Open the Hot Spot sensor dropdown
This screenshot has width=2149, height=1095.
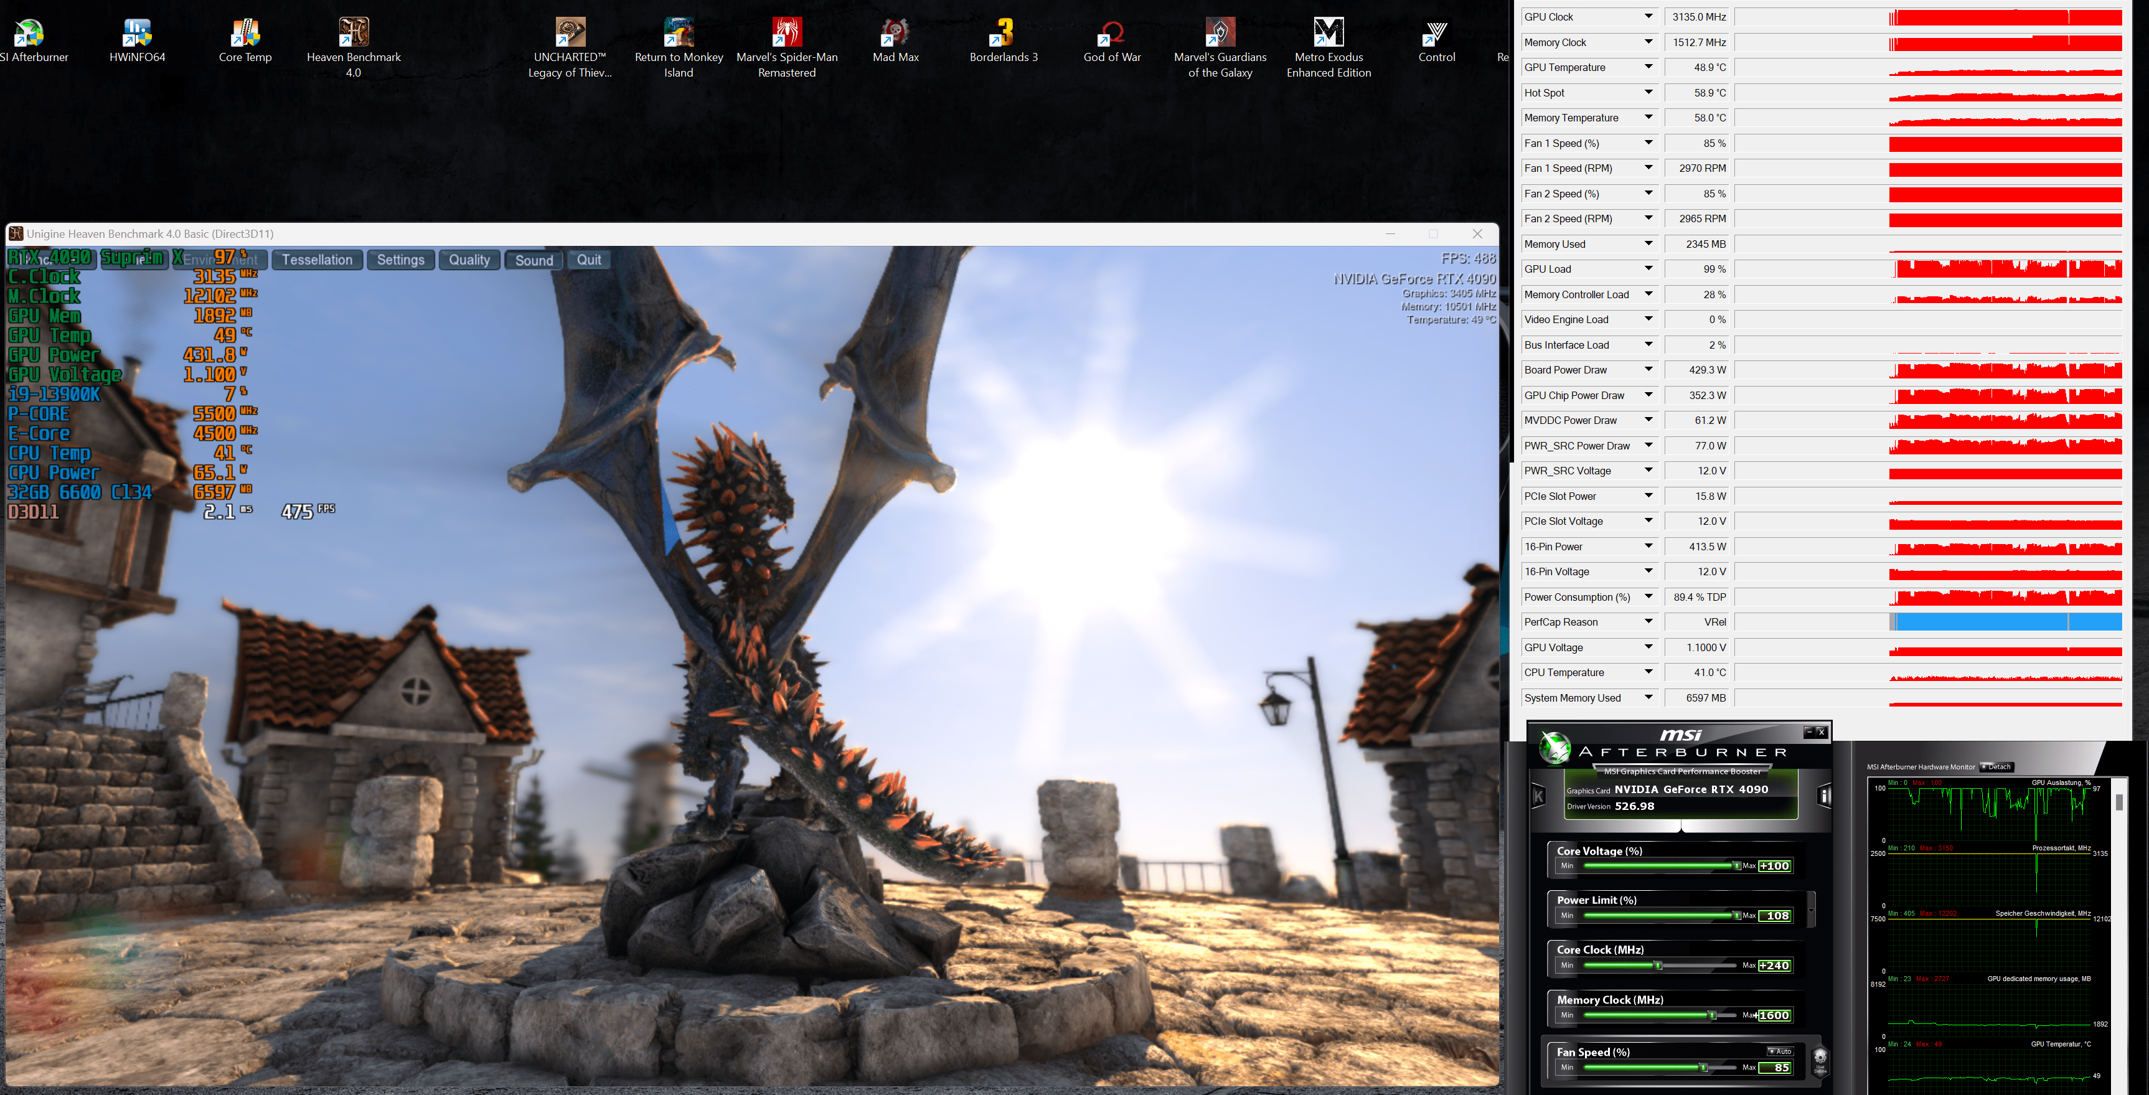pos(1648,93)
